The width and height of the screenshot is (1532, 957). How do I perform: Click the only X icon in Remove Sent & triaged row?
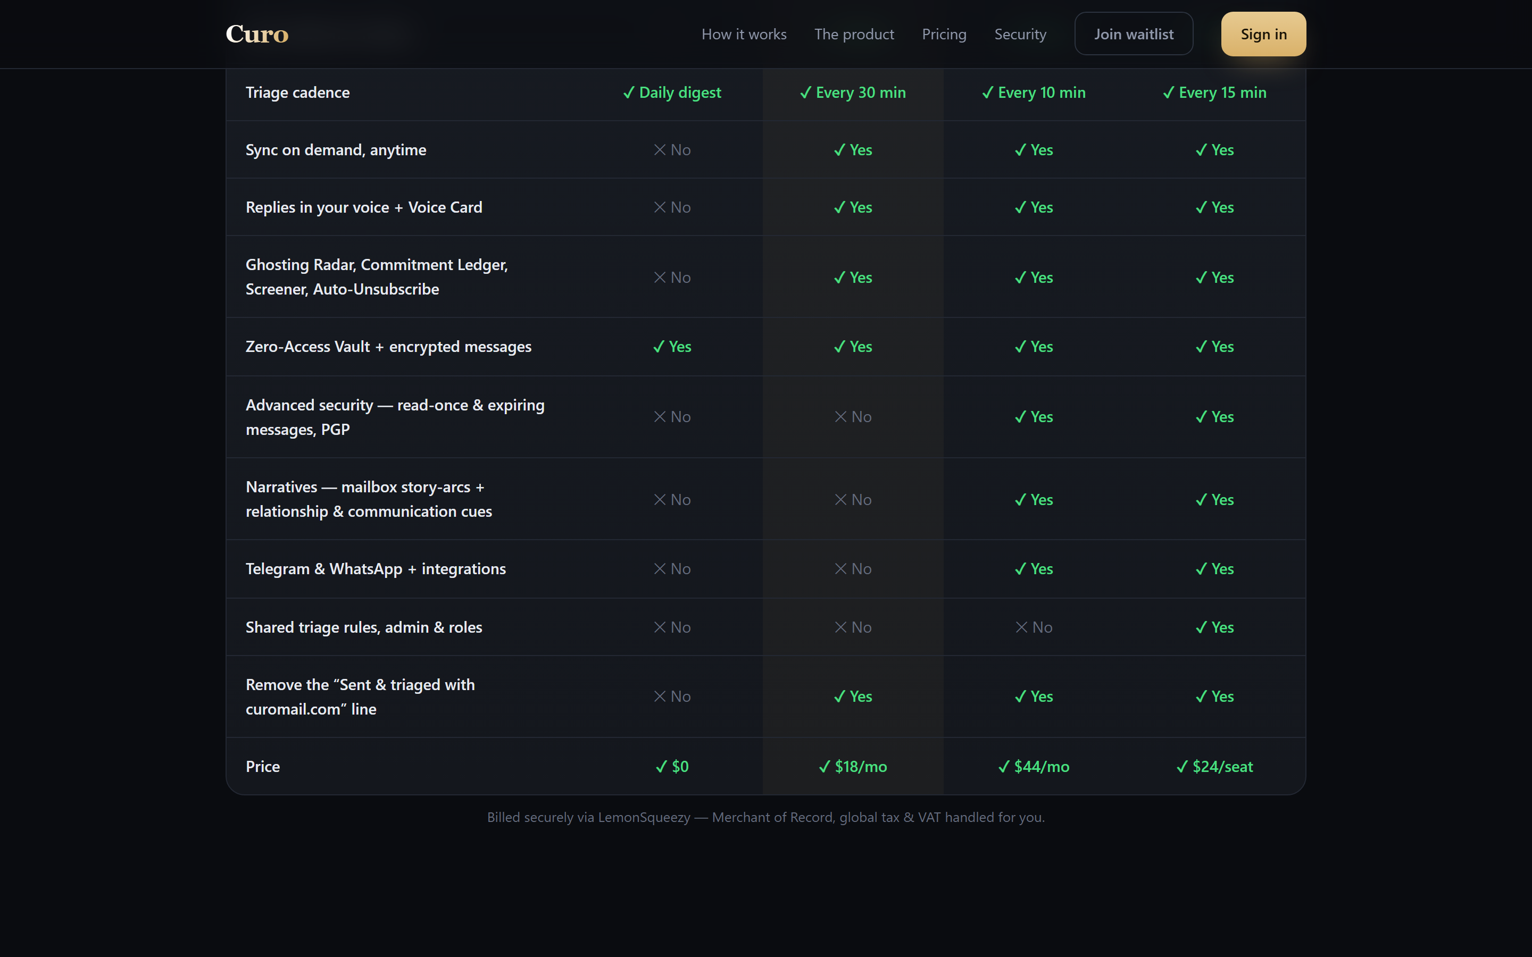point(660,696)
